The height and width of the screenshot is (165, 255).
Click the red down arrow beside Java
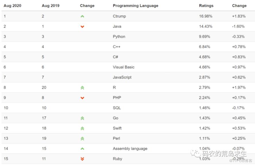coord(82,26)
